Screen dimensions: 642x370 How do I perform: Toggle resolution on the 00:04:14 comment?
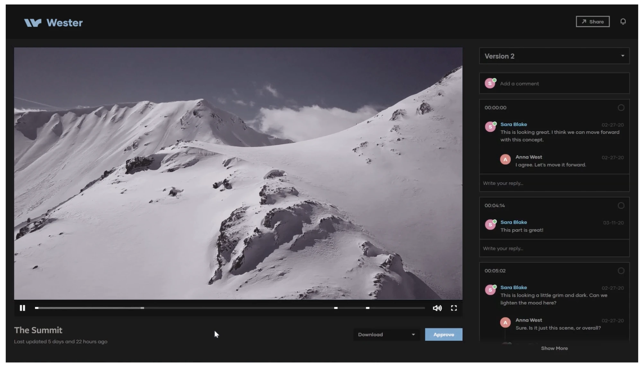coord(621,205)
